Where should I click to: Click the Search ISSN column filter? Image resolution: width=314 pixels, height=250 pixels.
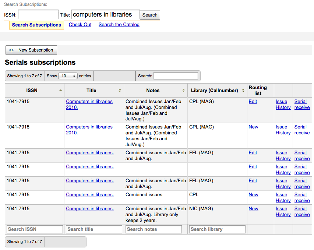pyautogui.click(x=35, y=229)
